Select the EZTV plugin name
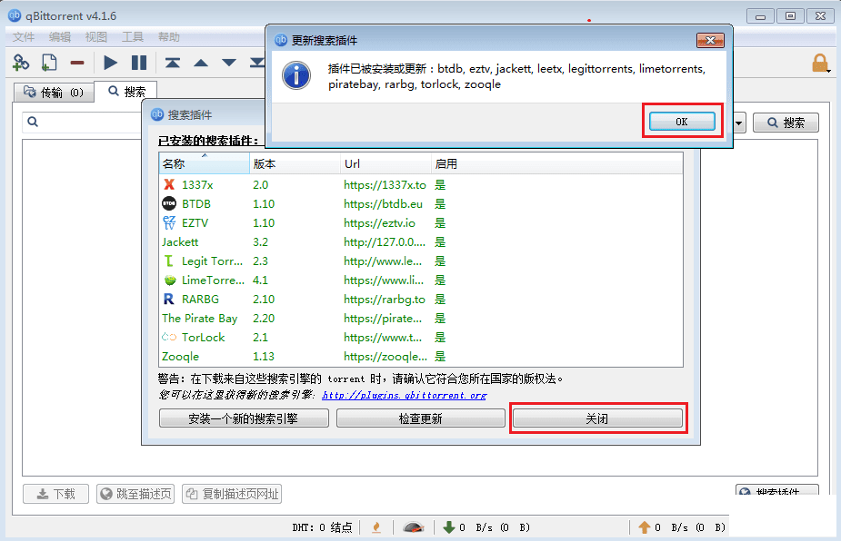The height and width of the screenshot is (541, 841). [195, 222]
